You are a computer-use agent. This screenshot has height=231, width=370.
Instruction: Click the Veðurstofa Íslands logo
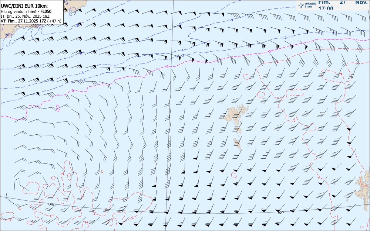click(x=307, y=5)
